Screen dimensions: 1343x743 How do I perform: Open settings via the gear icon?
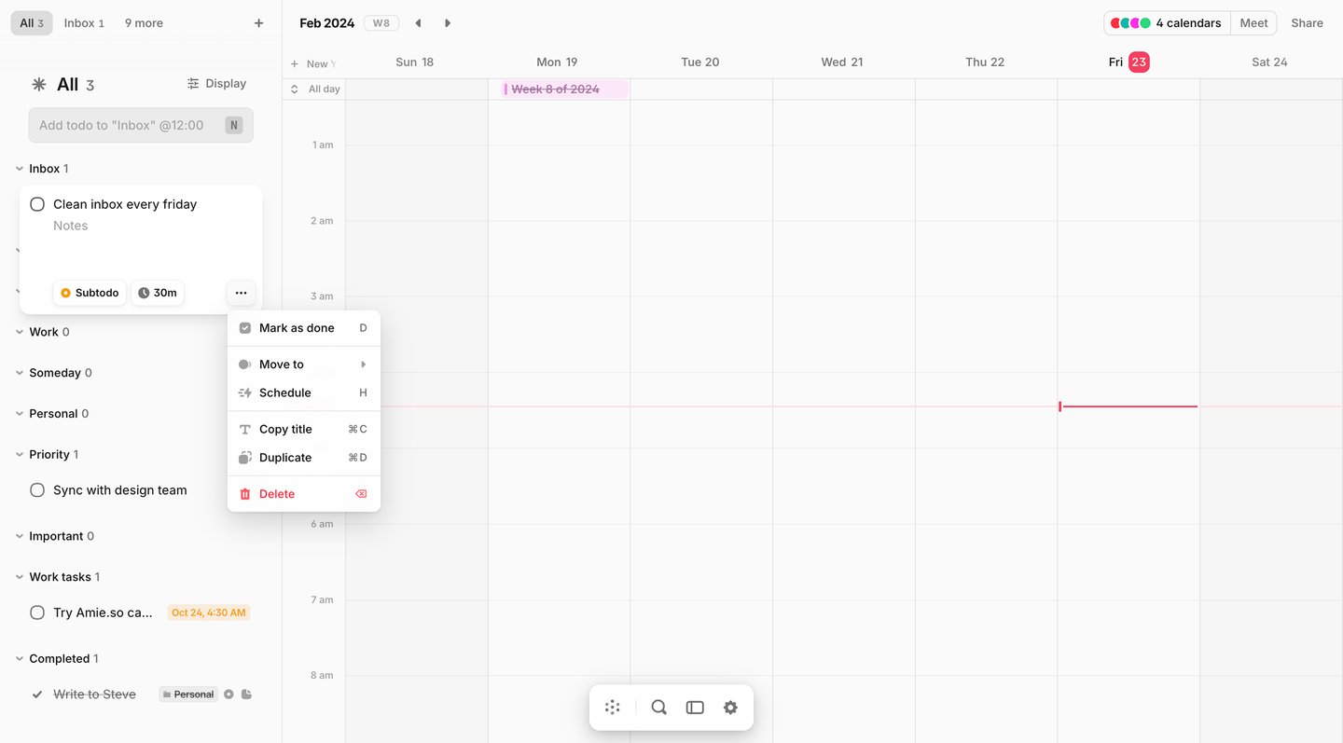(x=730, y=707)
